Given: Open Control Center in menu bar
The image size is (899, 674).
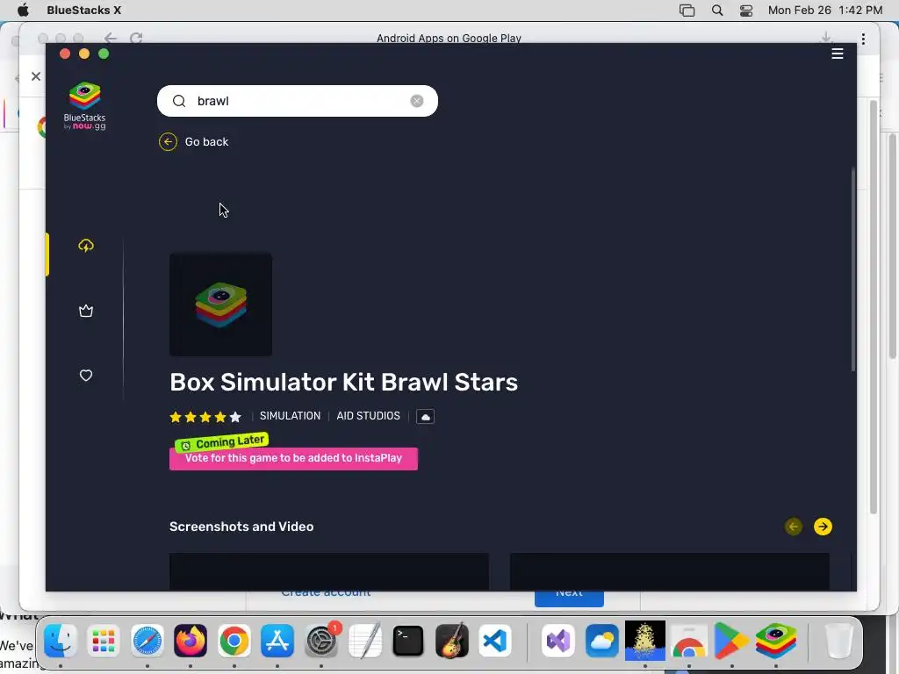Looking at the screenshot, I should (x=746, y=11).
